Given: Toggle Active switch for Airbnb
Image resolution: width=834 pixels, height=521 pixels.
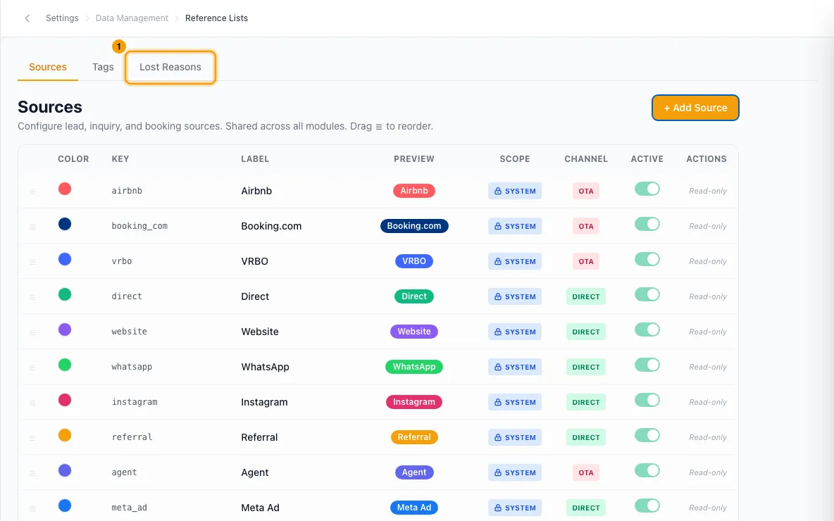Looking at the screenshot, I should [x=647, y=189].
